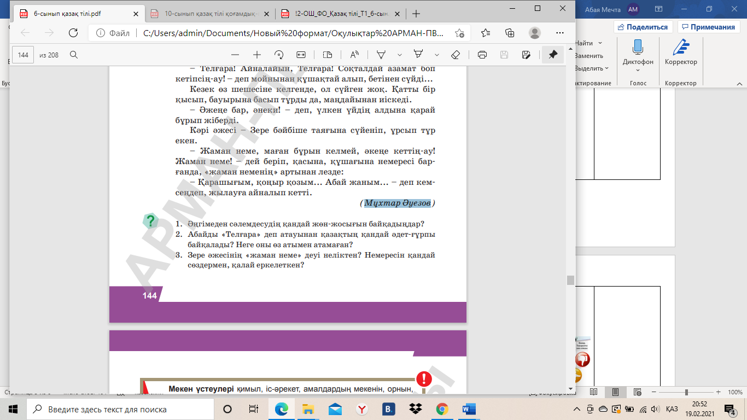Click the Edge address bar URL
This screenshot has height=420, width=747.
click(293, 33)
